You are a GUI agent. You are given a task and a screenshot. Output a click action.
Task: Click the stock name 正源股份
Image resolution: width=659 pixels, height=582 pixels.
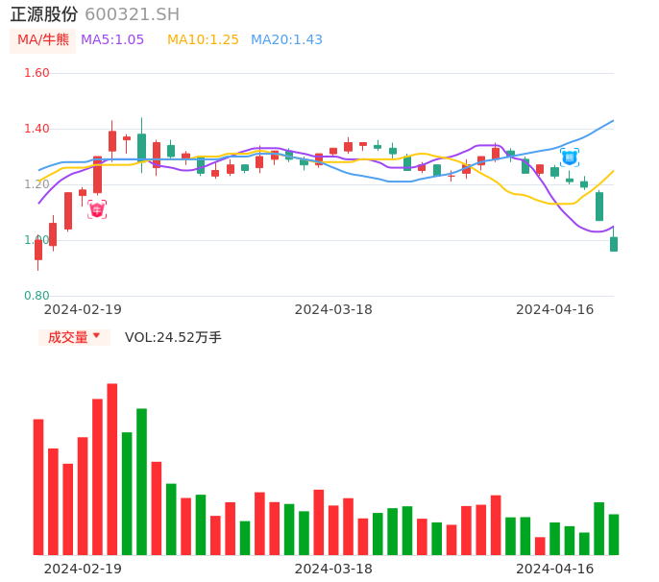pyautogui.click(x=44, y=14)
